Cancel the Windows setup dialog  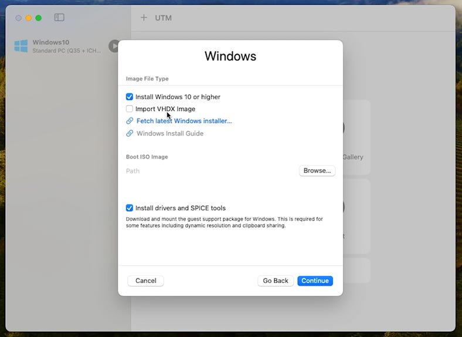tap(146, 281)
